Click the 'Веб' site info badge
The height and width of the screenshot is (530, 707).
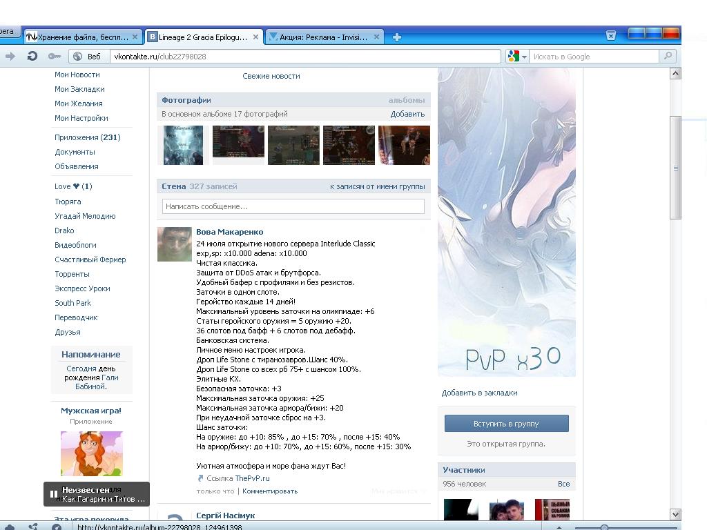pyautogui.click(x=89, y=57)
